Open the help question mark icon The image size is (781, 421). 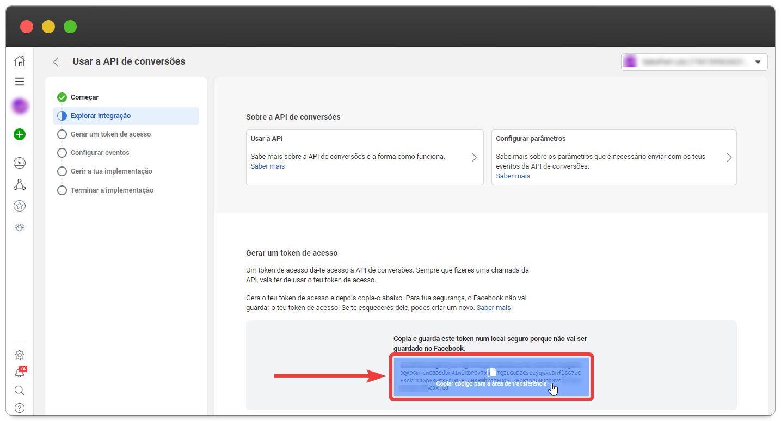click(x=20, y=407)
